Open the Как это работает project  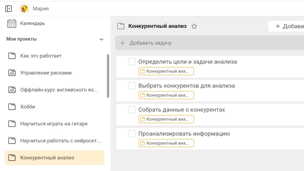coord(41,56)
